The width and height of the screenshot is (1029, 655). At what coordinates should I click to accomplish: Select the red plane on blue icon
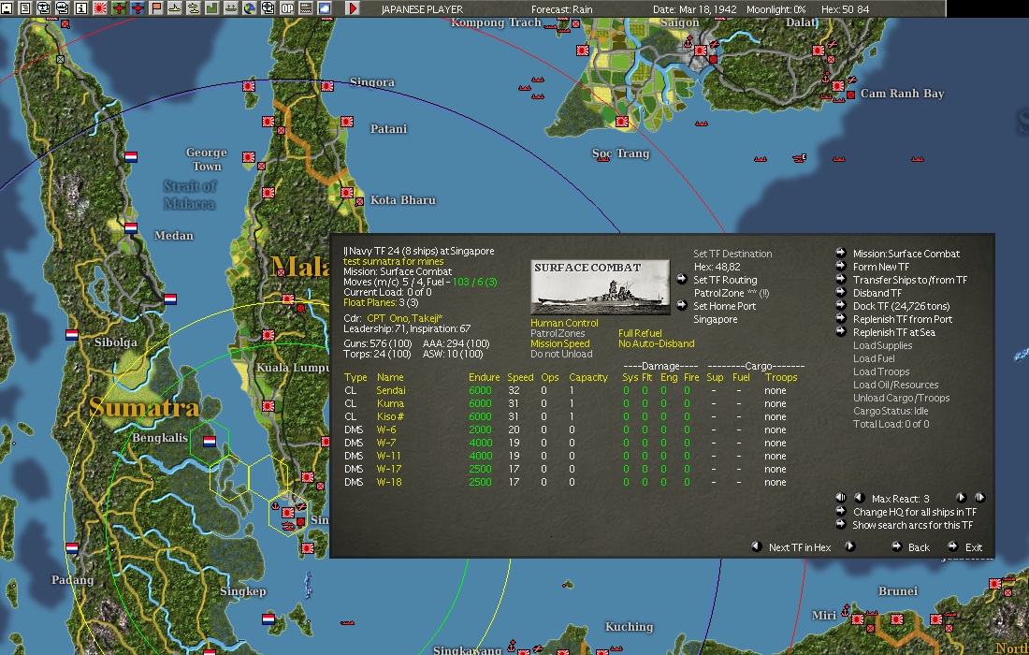tap(138, 8)
